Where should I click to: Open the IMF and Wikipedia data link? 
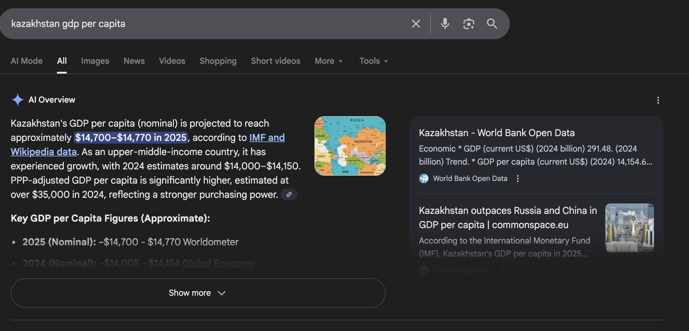[x=267, y=137]
